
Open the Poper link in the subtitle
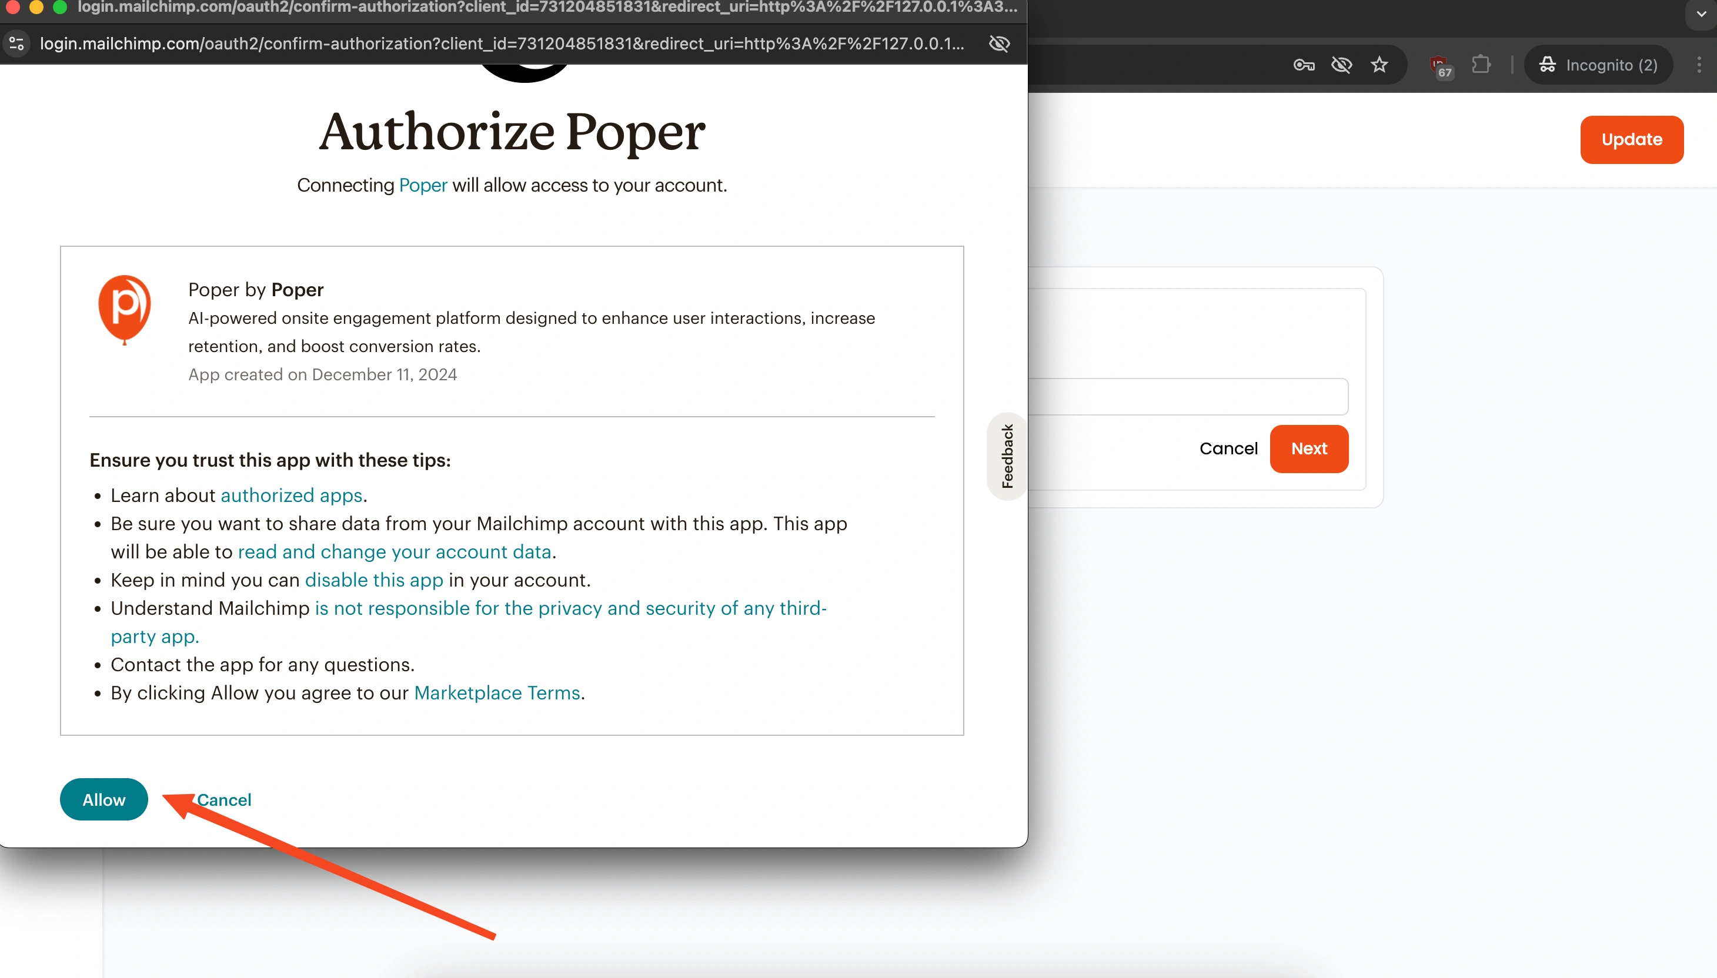pyautogui.click(x=423, y=185)
